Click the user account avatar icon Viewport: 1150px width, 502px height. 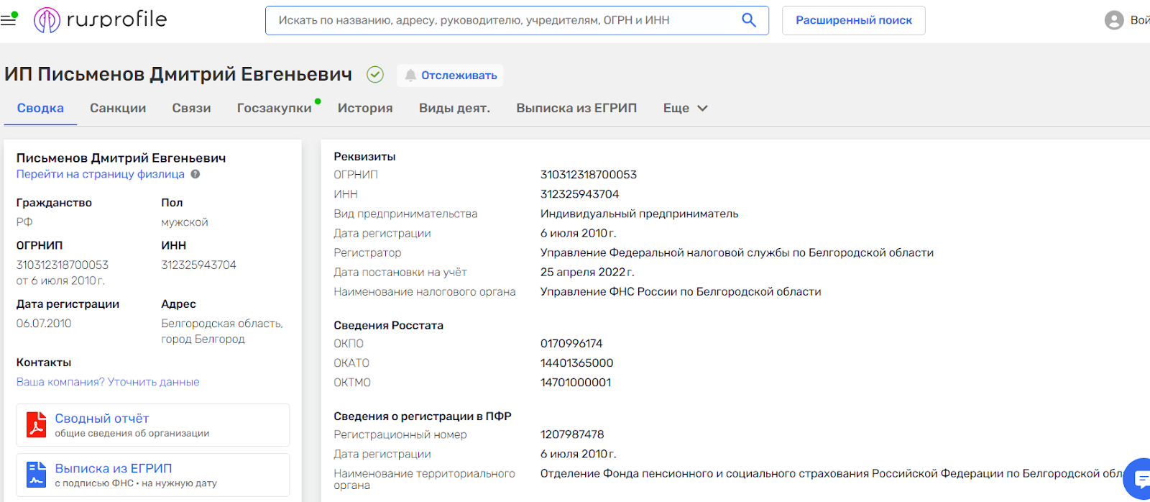click(1113, 20)
